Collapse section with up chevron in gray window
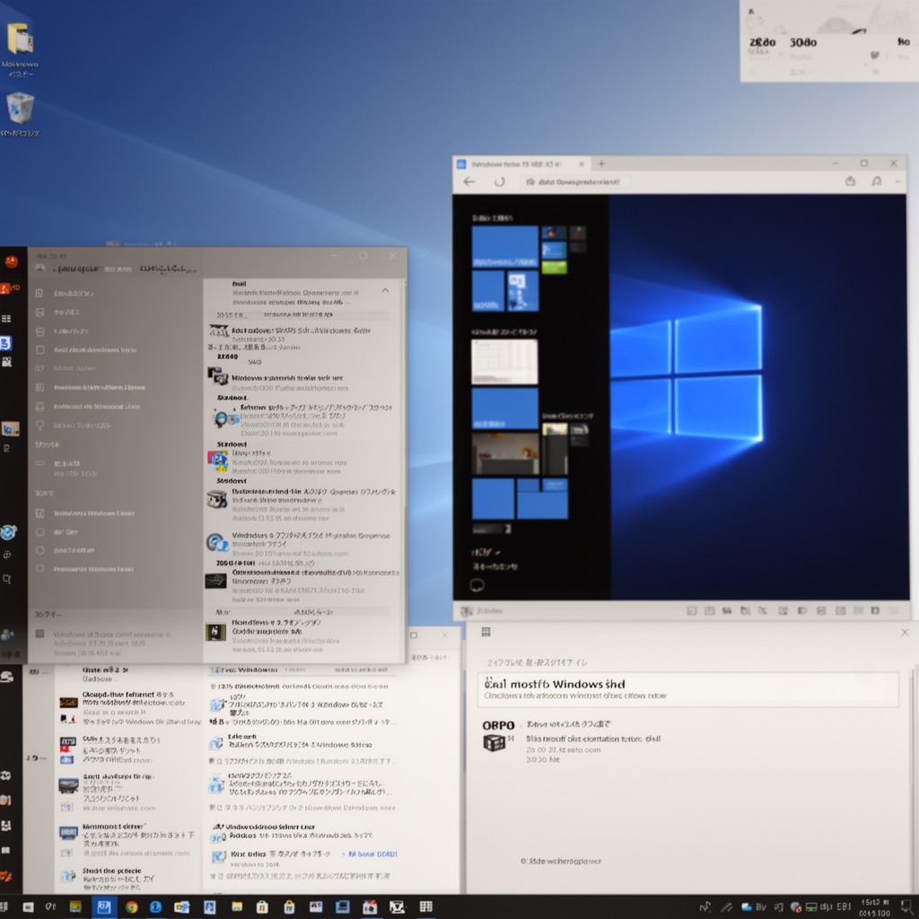 click(386, 291)
